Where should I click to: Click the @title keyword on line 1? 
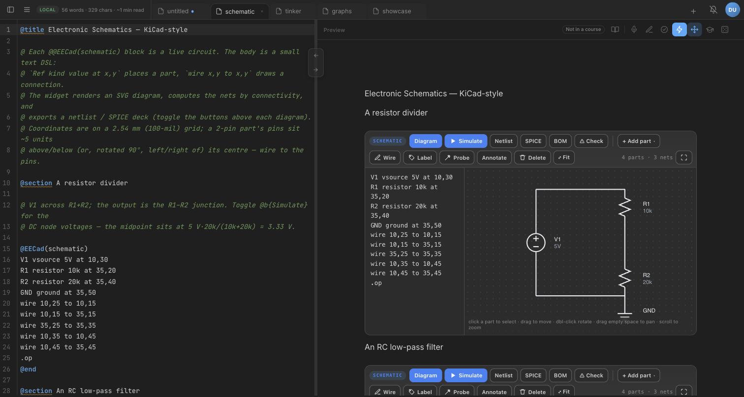tap(32, 29)
